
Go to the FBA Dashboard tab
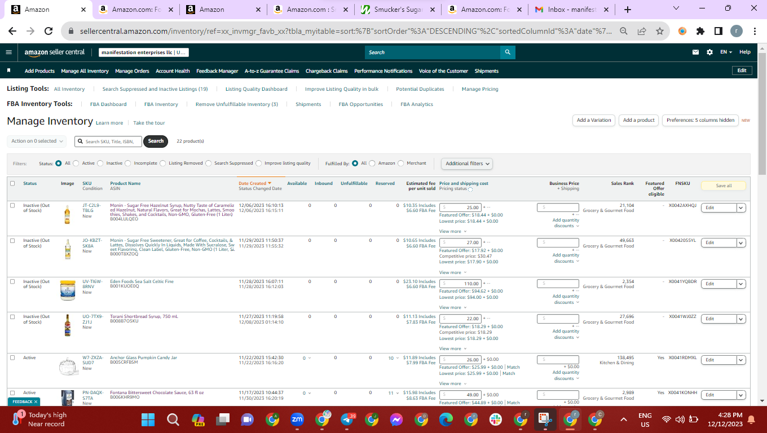click(108, 104)
